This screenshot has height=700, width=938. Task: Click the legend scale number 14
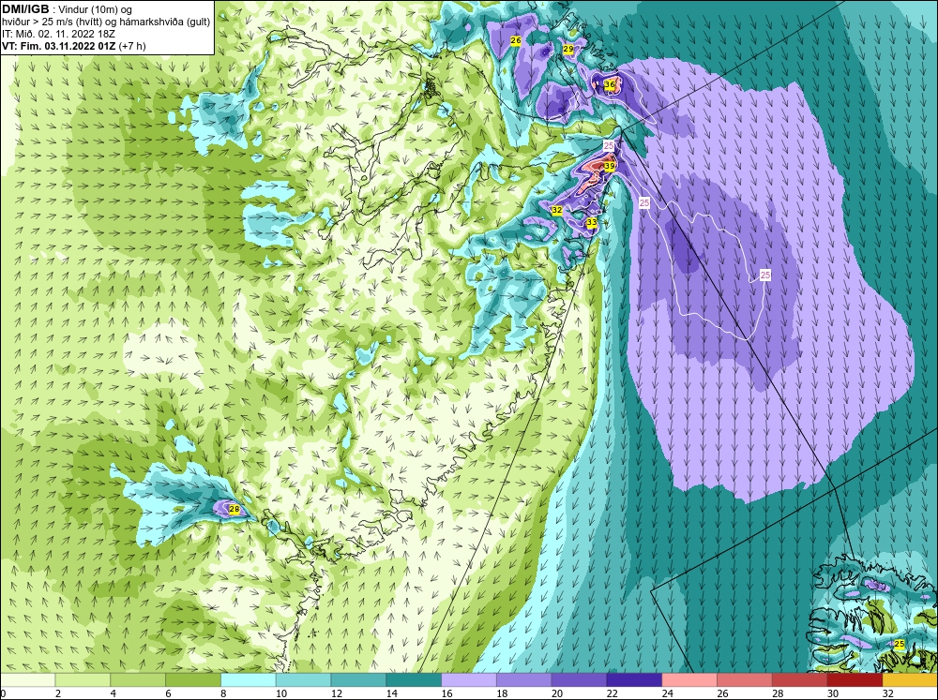pyautogui.click(x=391, y=693)
